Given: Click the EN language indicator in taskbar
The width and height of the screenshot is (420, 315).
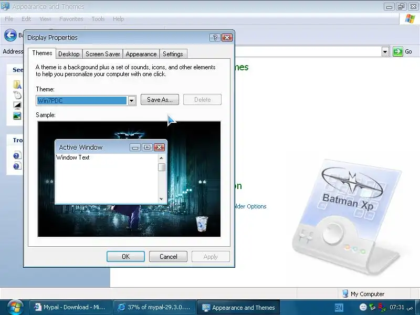Looking at the screenshot, I should pyautogui.click(x=339, y=308).
